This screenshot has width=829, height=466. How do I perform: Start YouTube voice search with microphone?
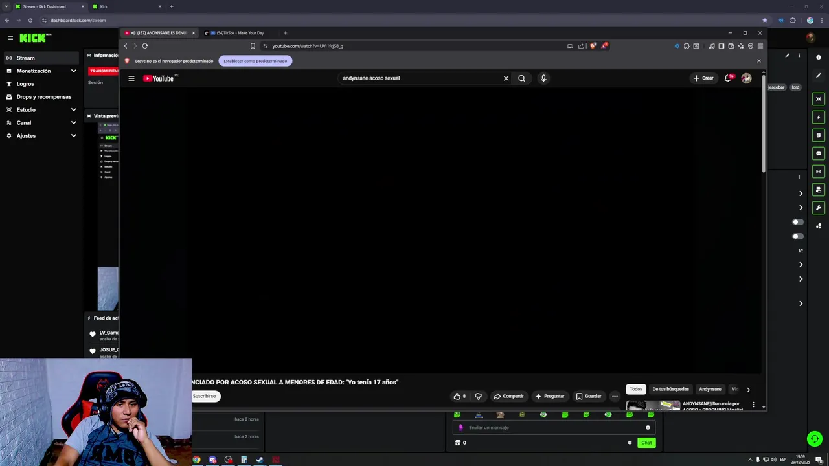[x=543, y=78]
